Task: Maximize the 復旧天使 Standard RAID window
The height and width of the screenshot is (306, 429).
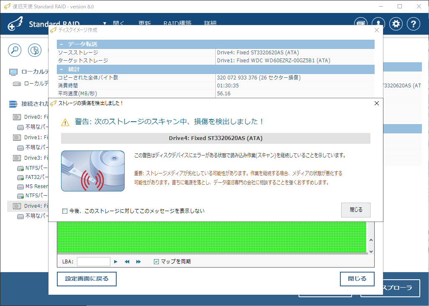Action: click(400, 6)
